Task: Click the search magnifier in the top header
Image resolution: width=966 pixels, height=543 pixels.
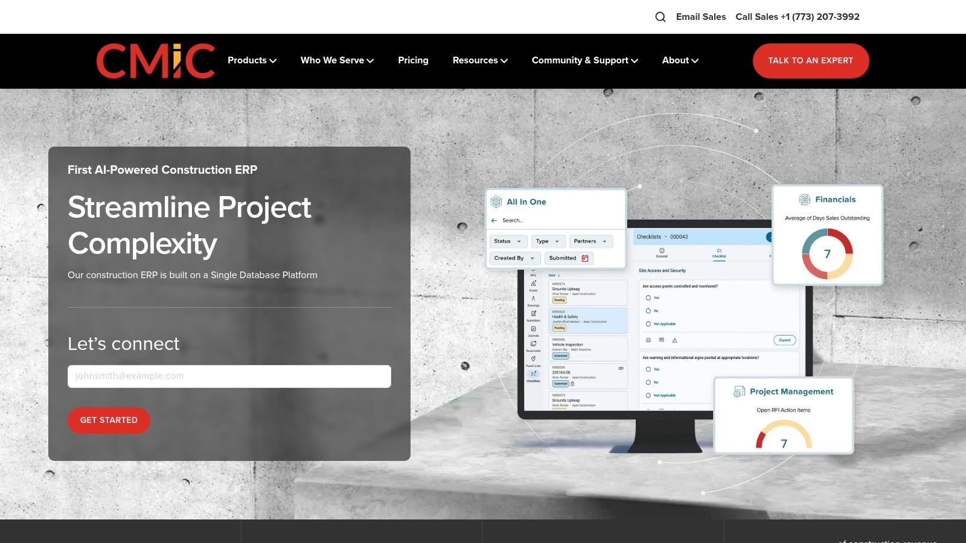Action: (x=660, y=16)
